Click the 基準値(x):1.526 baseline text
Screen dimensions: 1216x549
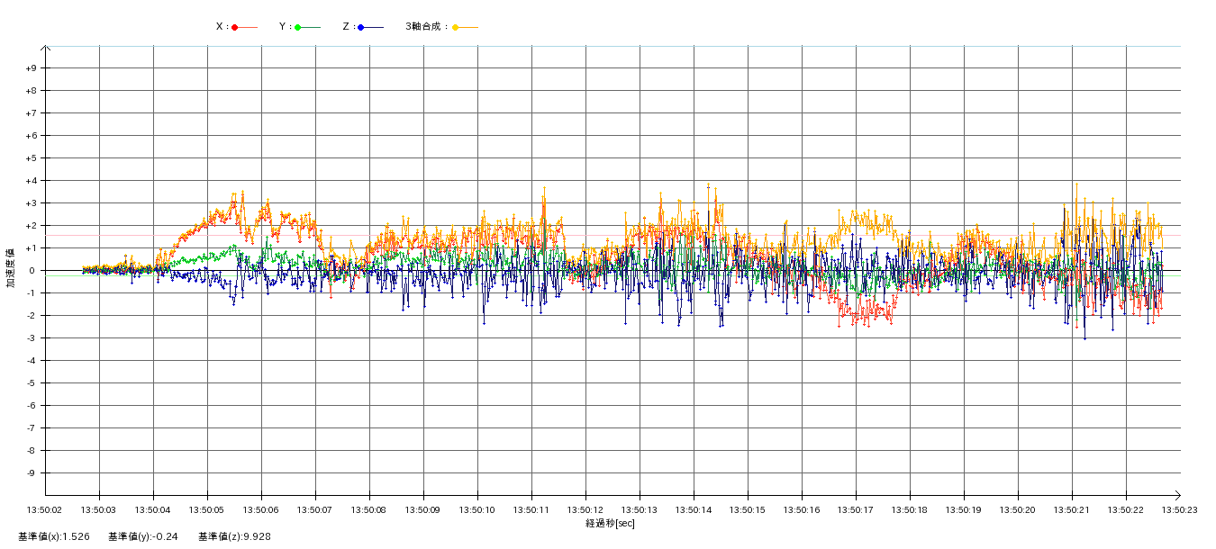[x=54, y=536]
